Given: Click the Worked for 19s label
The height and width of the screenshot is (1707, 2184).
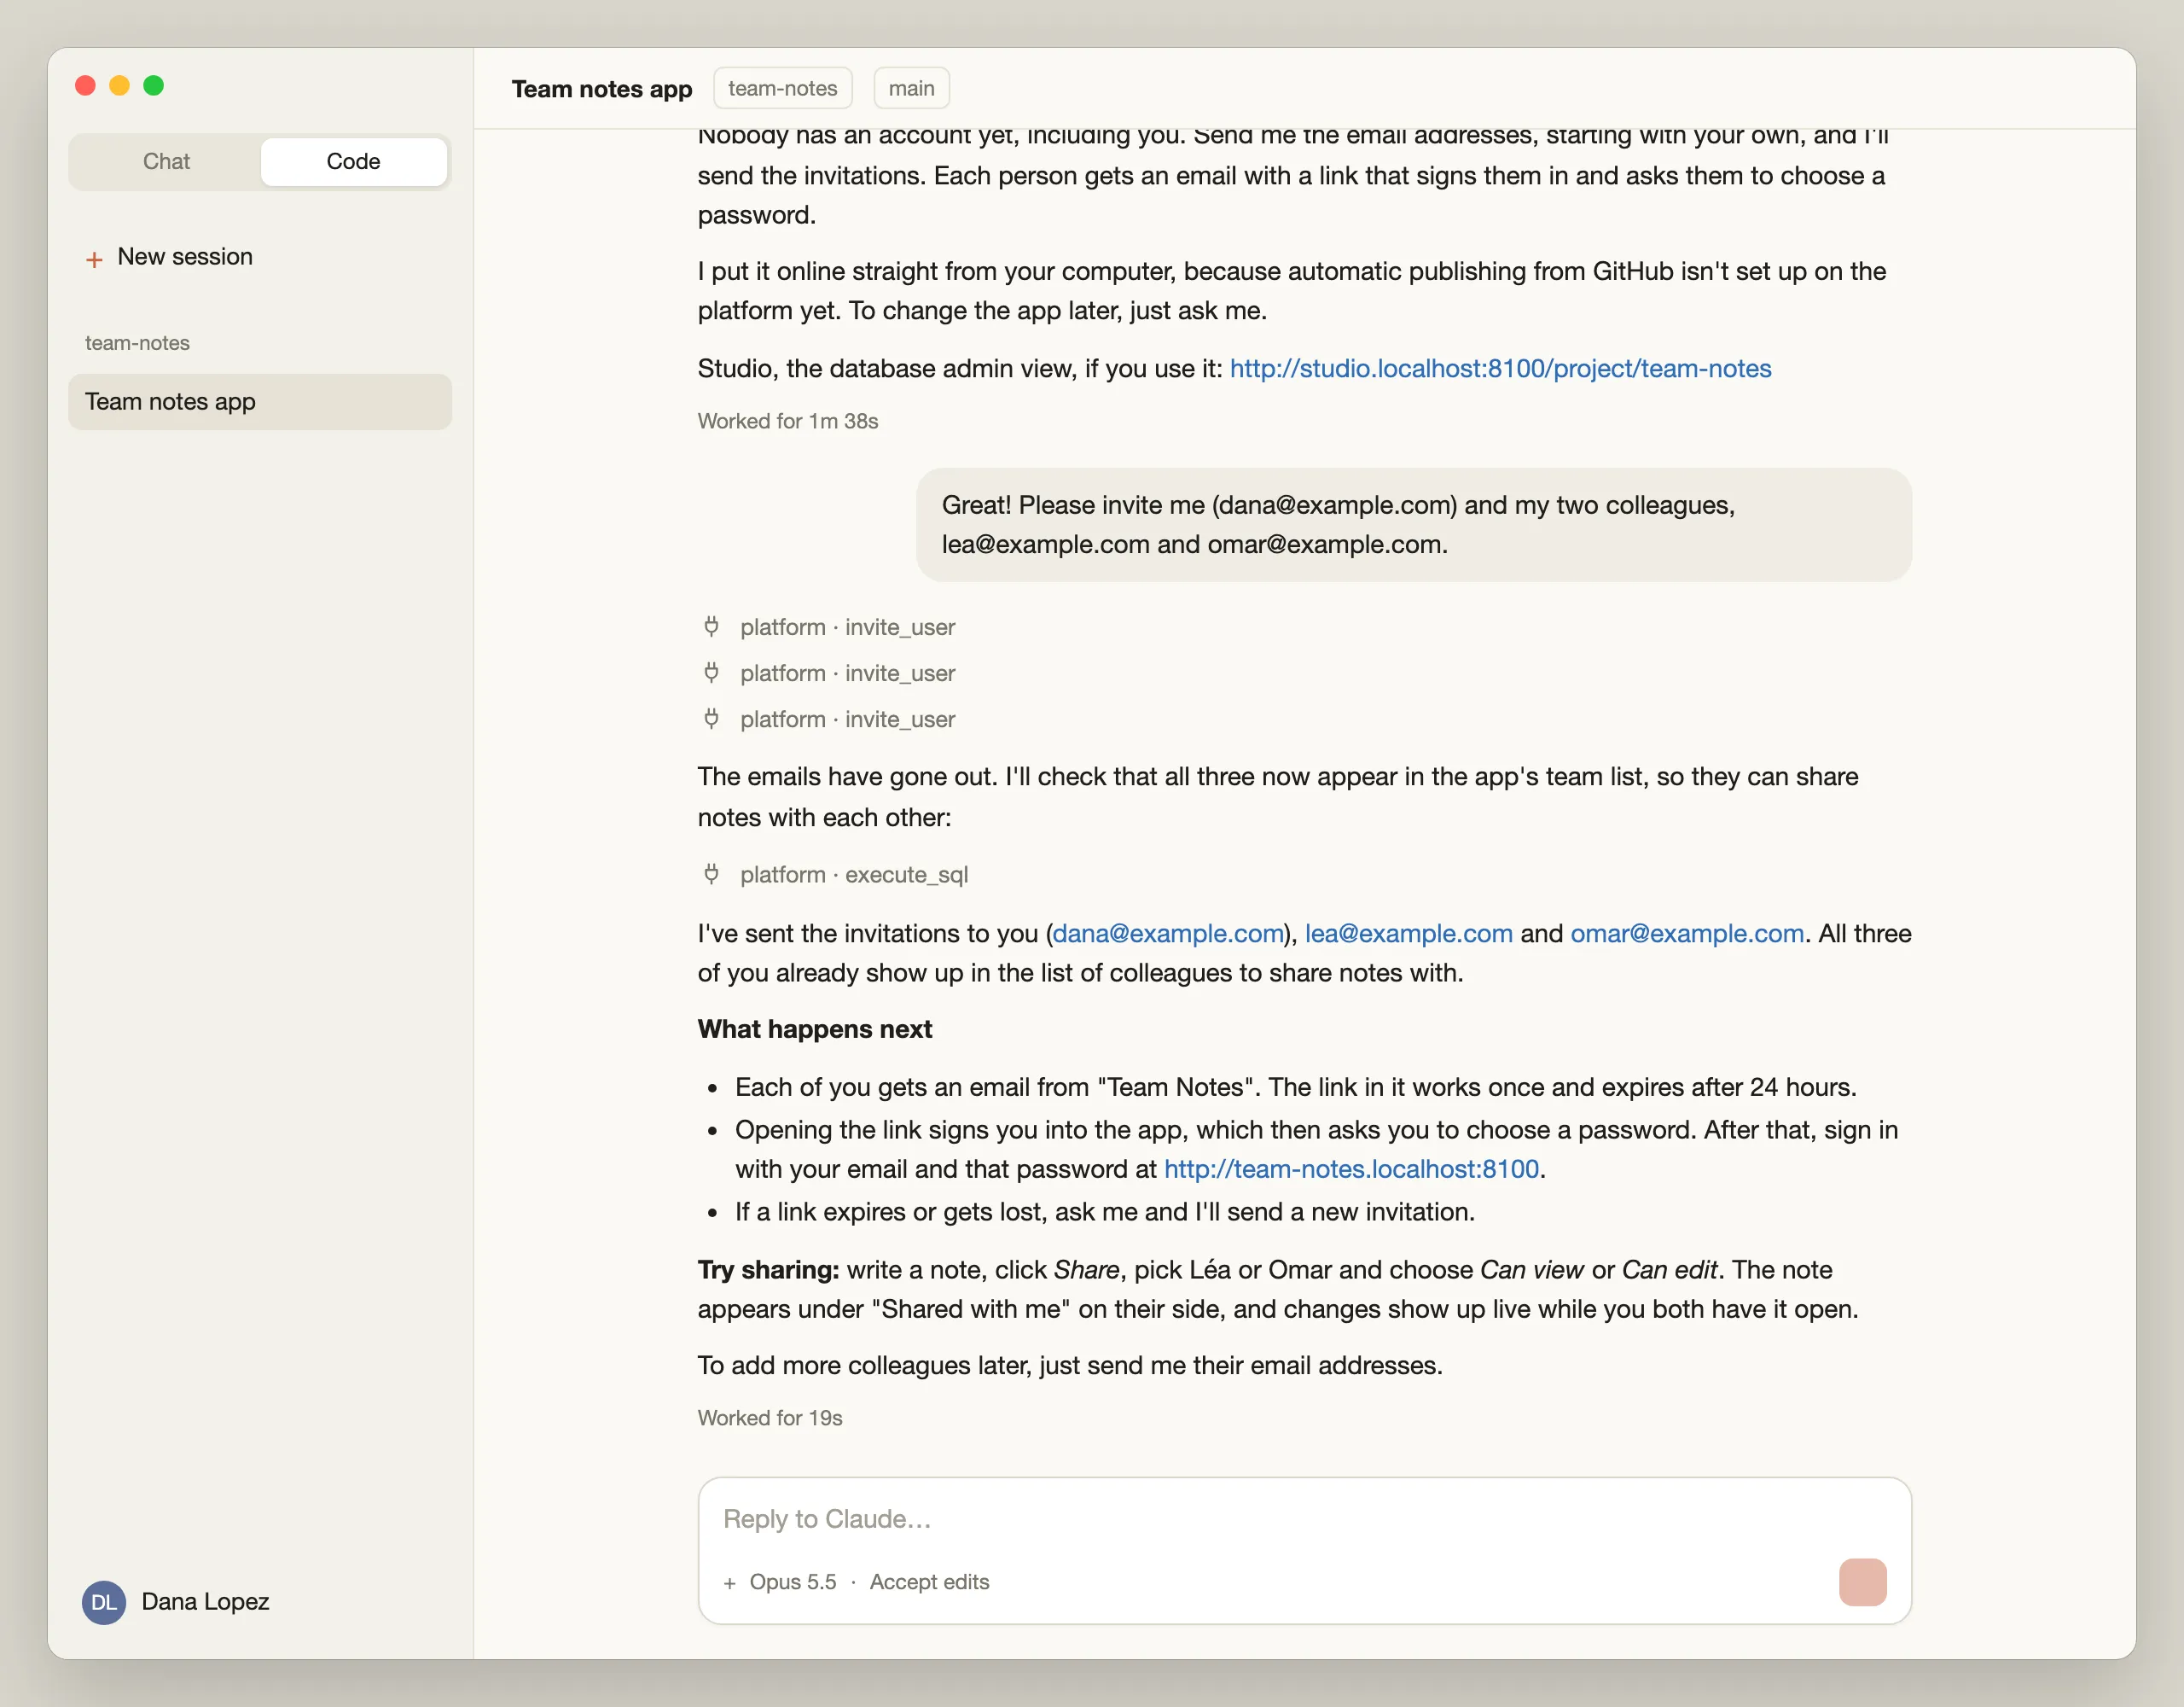Looking at the screenshot, I should 770,1418.
